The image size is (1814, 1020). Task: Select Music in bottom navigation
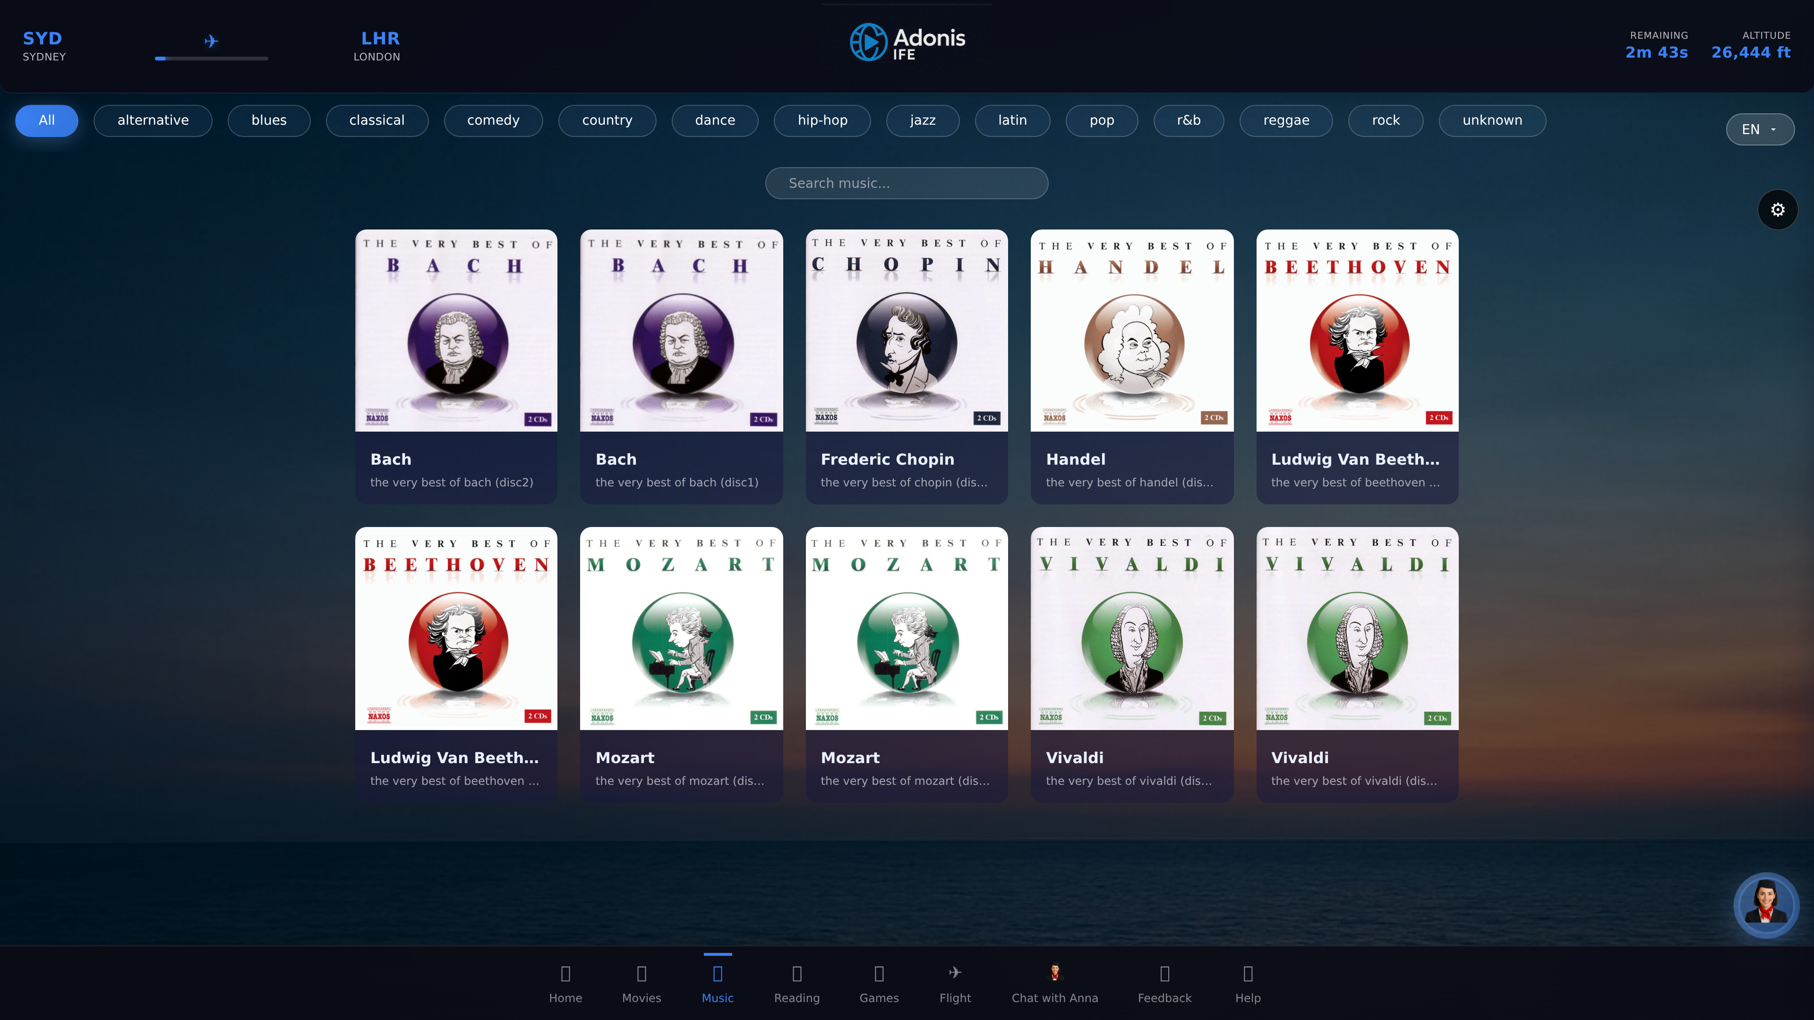click(717, 983)
